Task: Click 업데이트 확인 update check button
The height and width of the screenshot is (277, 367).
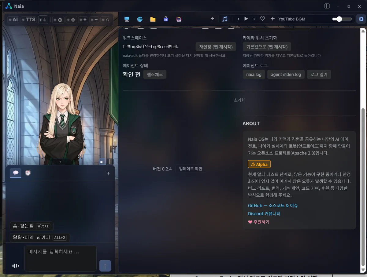Action: (191, 169)
